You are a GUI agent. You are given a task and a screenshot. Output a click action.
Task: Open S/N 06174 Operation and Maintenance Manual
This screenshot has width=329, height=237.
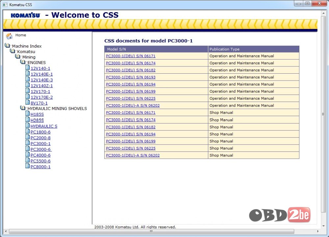[131, 63]
